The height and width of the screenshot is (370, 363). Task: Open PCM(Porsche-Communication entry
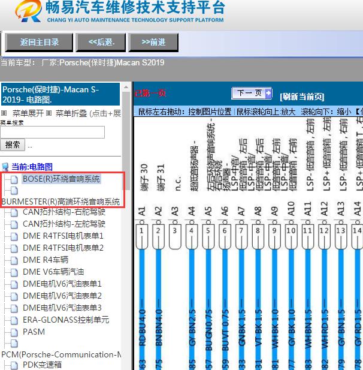point(61,354)
